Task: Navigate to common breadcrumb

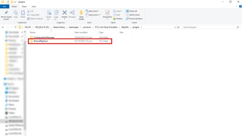Action: 87,27
